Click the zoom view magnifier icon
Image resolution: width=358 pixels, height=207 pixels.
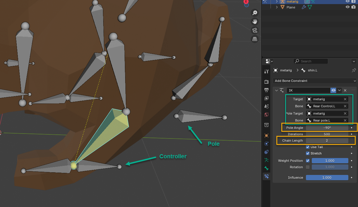click(255, 13)
